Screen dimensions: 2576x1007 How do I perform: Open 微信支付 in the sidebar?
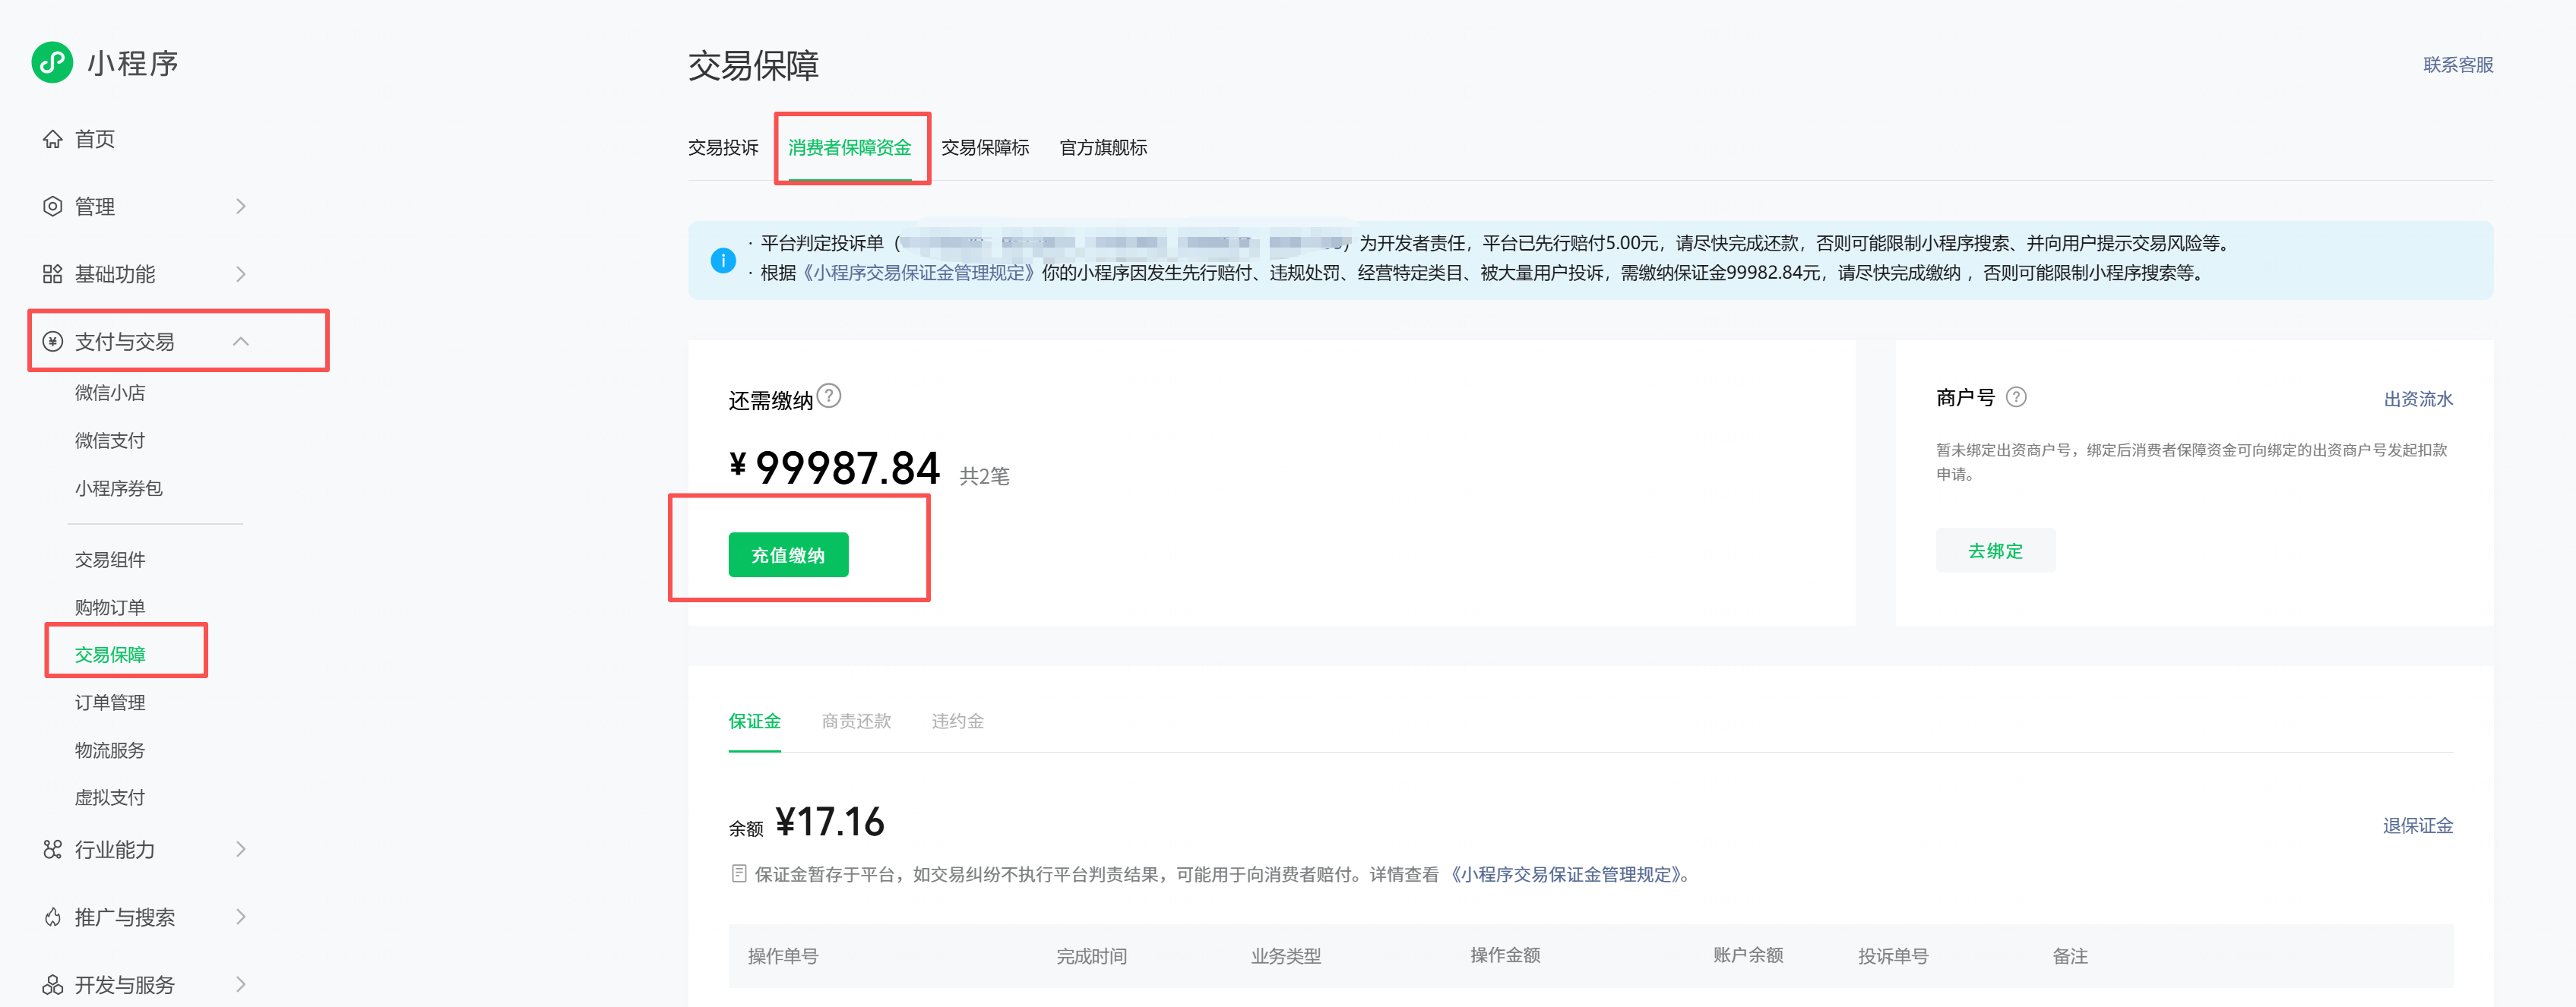click(110, 440)
